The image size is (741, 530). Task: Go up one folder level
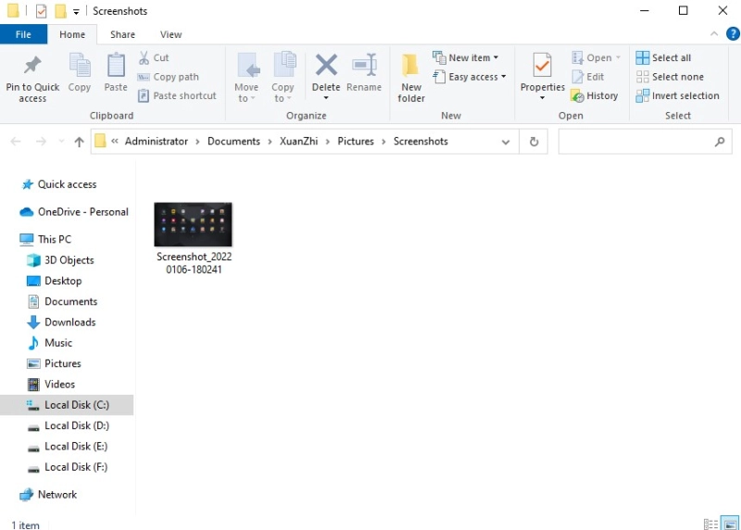click(x=79, y=142)
